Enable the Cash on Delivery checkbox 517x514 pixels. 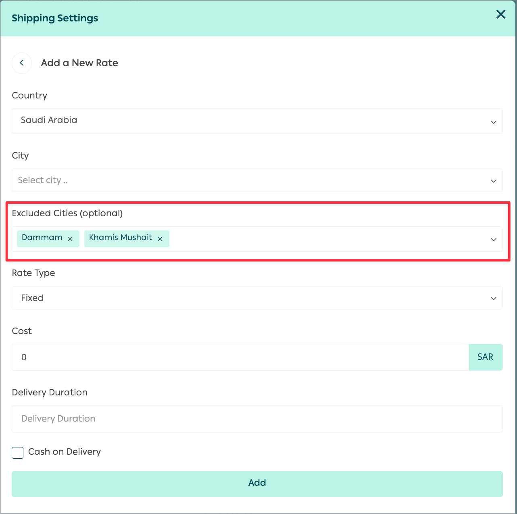click(x=18, y=453)
